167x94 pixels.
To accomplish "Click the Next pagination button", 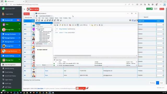I will click(161, 83).
